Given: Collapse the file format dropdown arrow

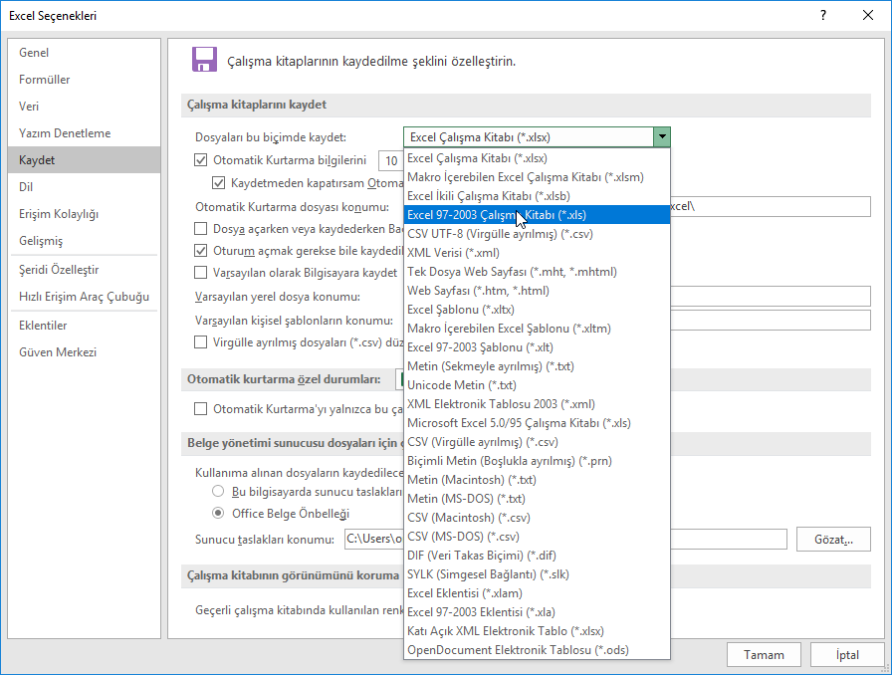Looking at the screenshot, I should click(662, 137).
